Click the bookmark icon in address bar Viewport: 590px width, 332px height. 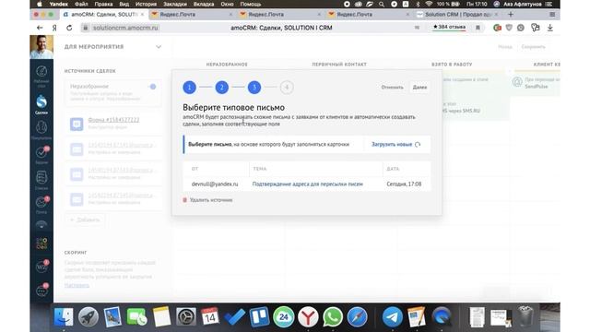(x=478, y=28)
